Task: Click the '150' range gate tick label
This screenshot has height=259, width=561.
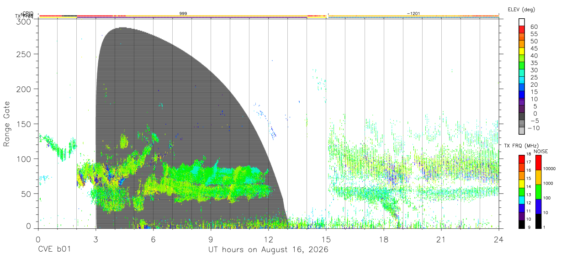Action: (23, 124)
